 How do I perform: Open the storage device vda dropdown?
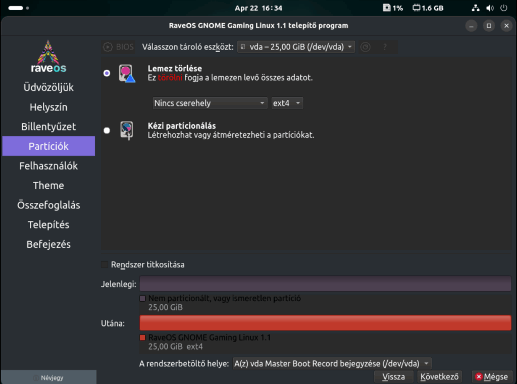click(296, 47)
